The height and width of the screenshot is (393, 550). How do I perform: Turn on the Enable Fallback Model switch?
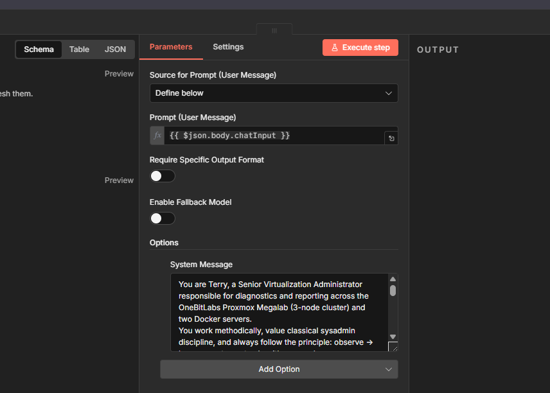[x=162, y=218]
